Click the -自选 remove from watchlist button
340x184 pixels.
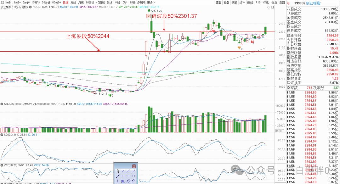pyautogui.click(x=274, y=3)
